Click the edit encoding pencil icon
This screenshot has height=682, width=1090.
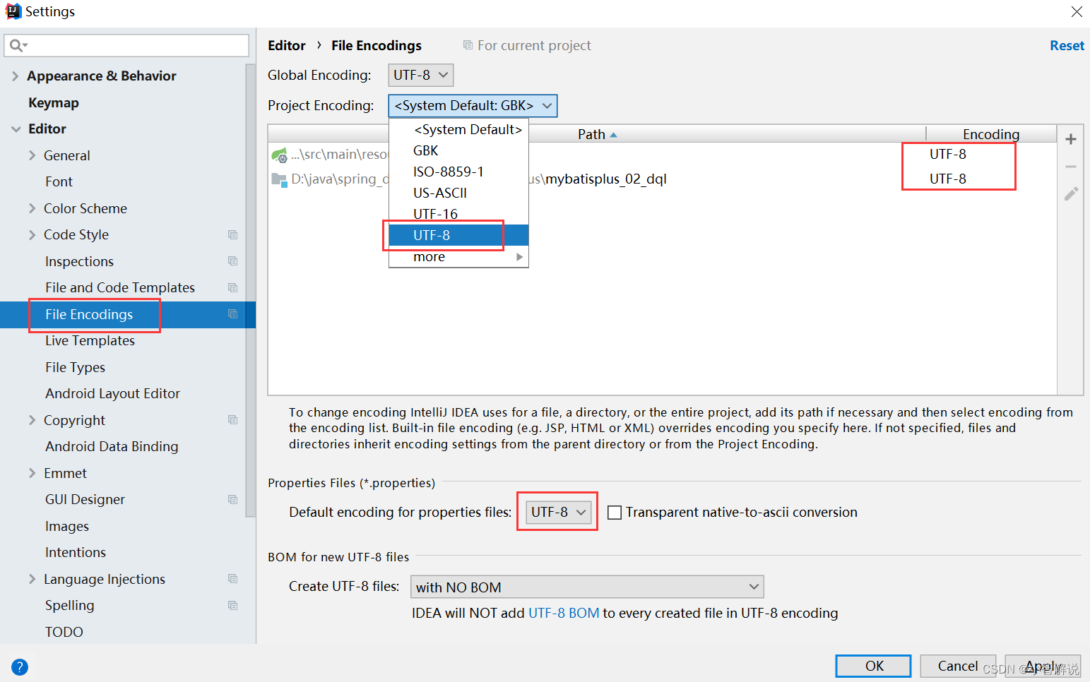pos(1070,193)
